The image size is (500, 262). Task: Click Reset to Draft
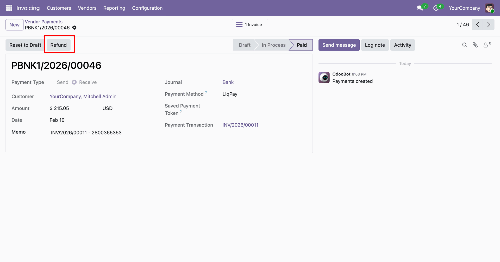coord(25,45)
